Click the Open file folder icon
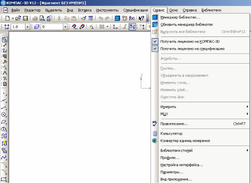The height and width of the screenshot is (183, 251). click(x=18, y=18)
